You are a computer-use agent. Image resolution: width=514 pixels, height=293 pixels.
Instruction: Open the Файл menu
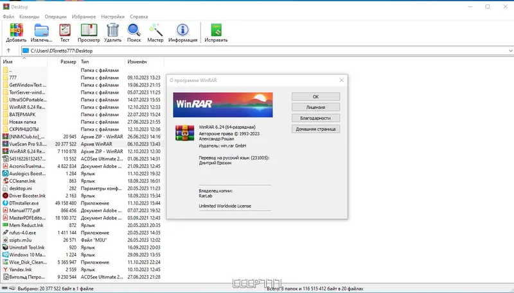pyautogui.click(x=8, y=17)
